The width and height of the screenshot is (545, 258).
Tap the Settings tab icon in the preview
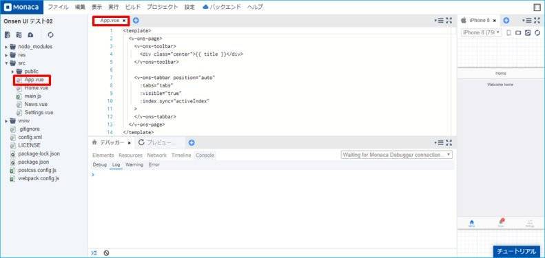coord(530,223)
